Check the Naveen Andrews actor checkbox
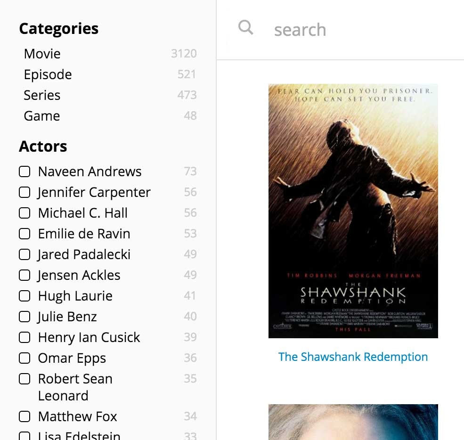This screenshot has height=440, width=464. (24, 171)
